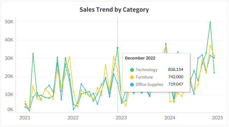Image resolution: width=229 pixels, height=127 pixels.
Task: Click the blue Office Supplies tooltip dot
Action: pyautogui.click(x=132, y=84)
